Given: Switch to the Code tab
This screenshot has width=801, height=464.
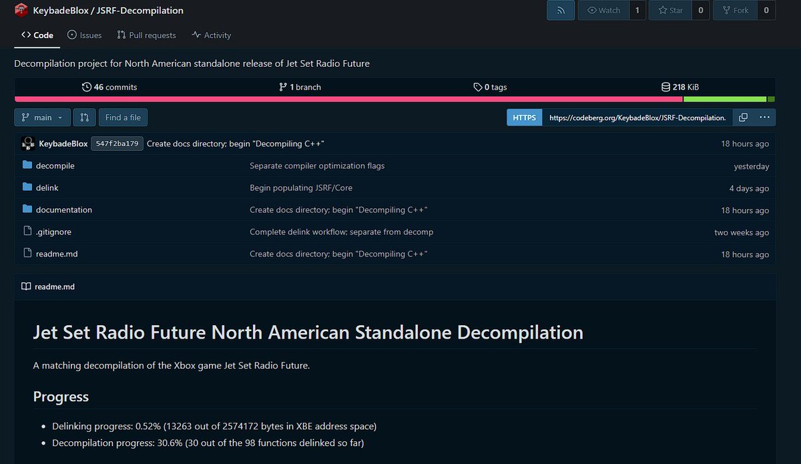Looking at the screenshot, I should pos(37,35).
